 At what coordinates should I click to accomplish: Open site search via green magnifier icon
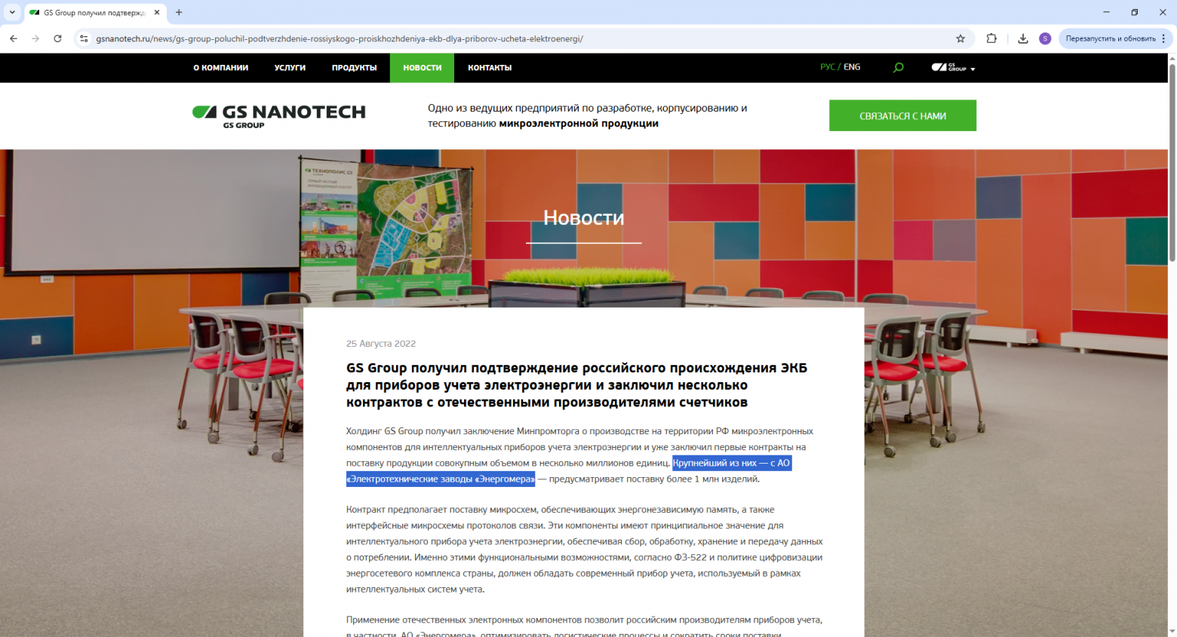point(898,67)
